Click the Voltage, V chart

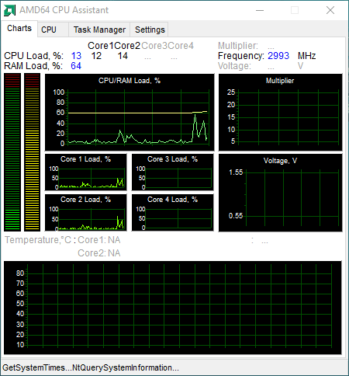pos(281,193)
